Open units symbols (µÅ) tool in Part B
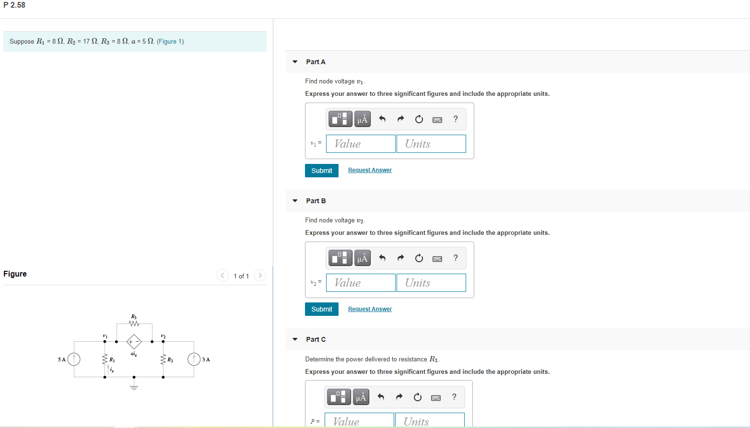The height and width of the screenshot is (428, 750). pyautogui.click(x=363, y=258)
